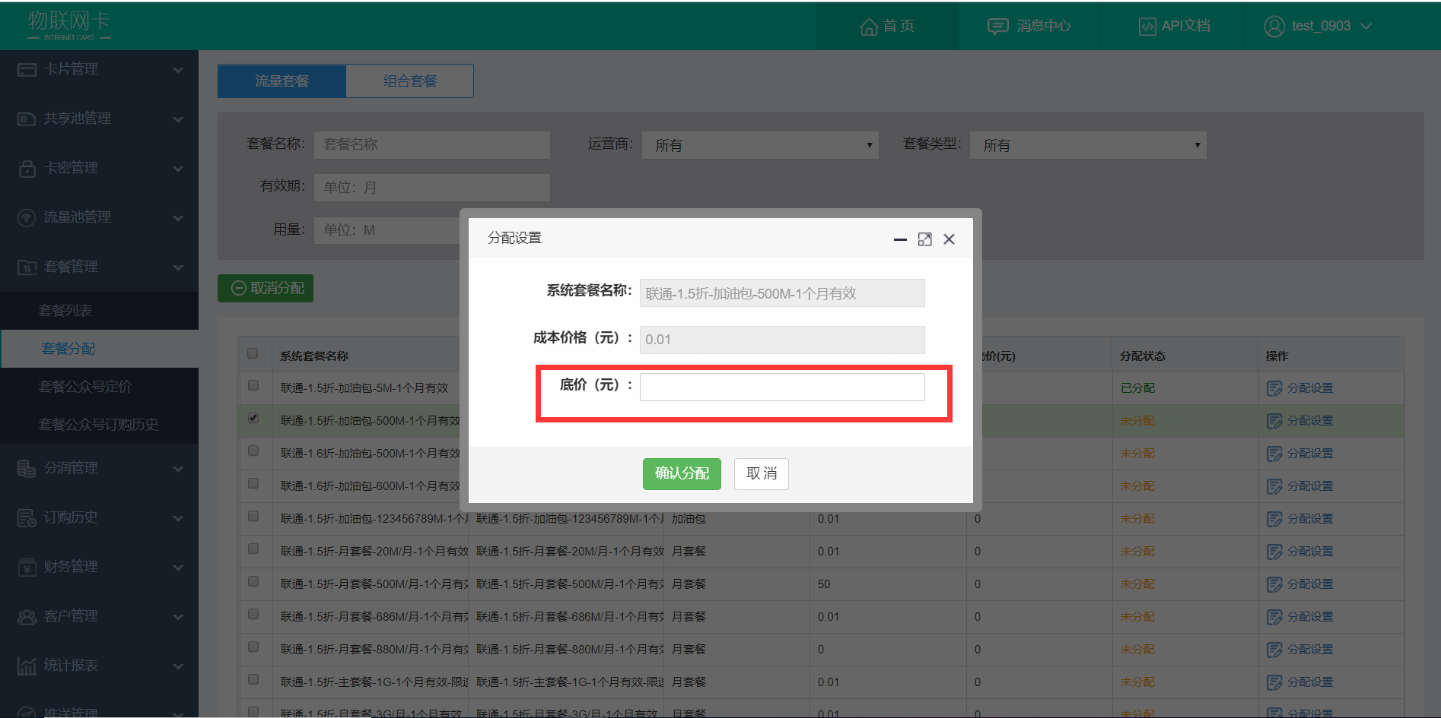Open 套餐分配 submenu item
Image resolution: width=1441 pixels, height=718 pixels.
99,349
